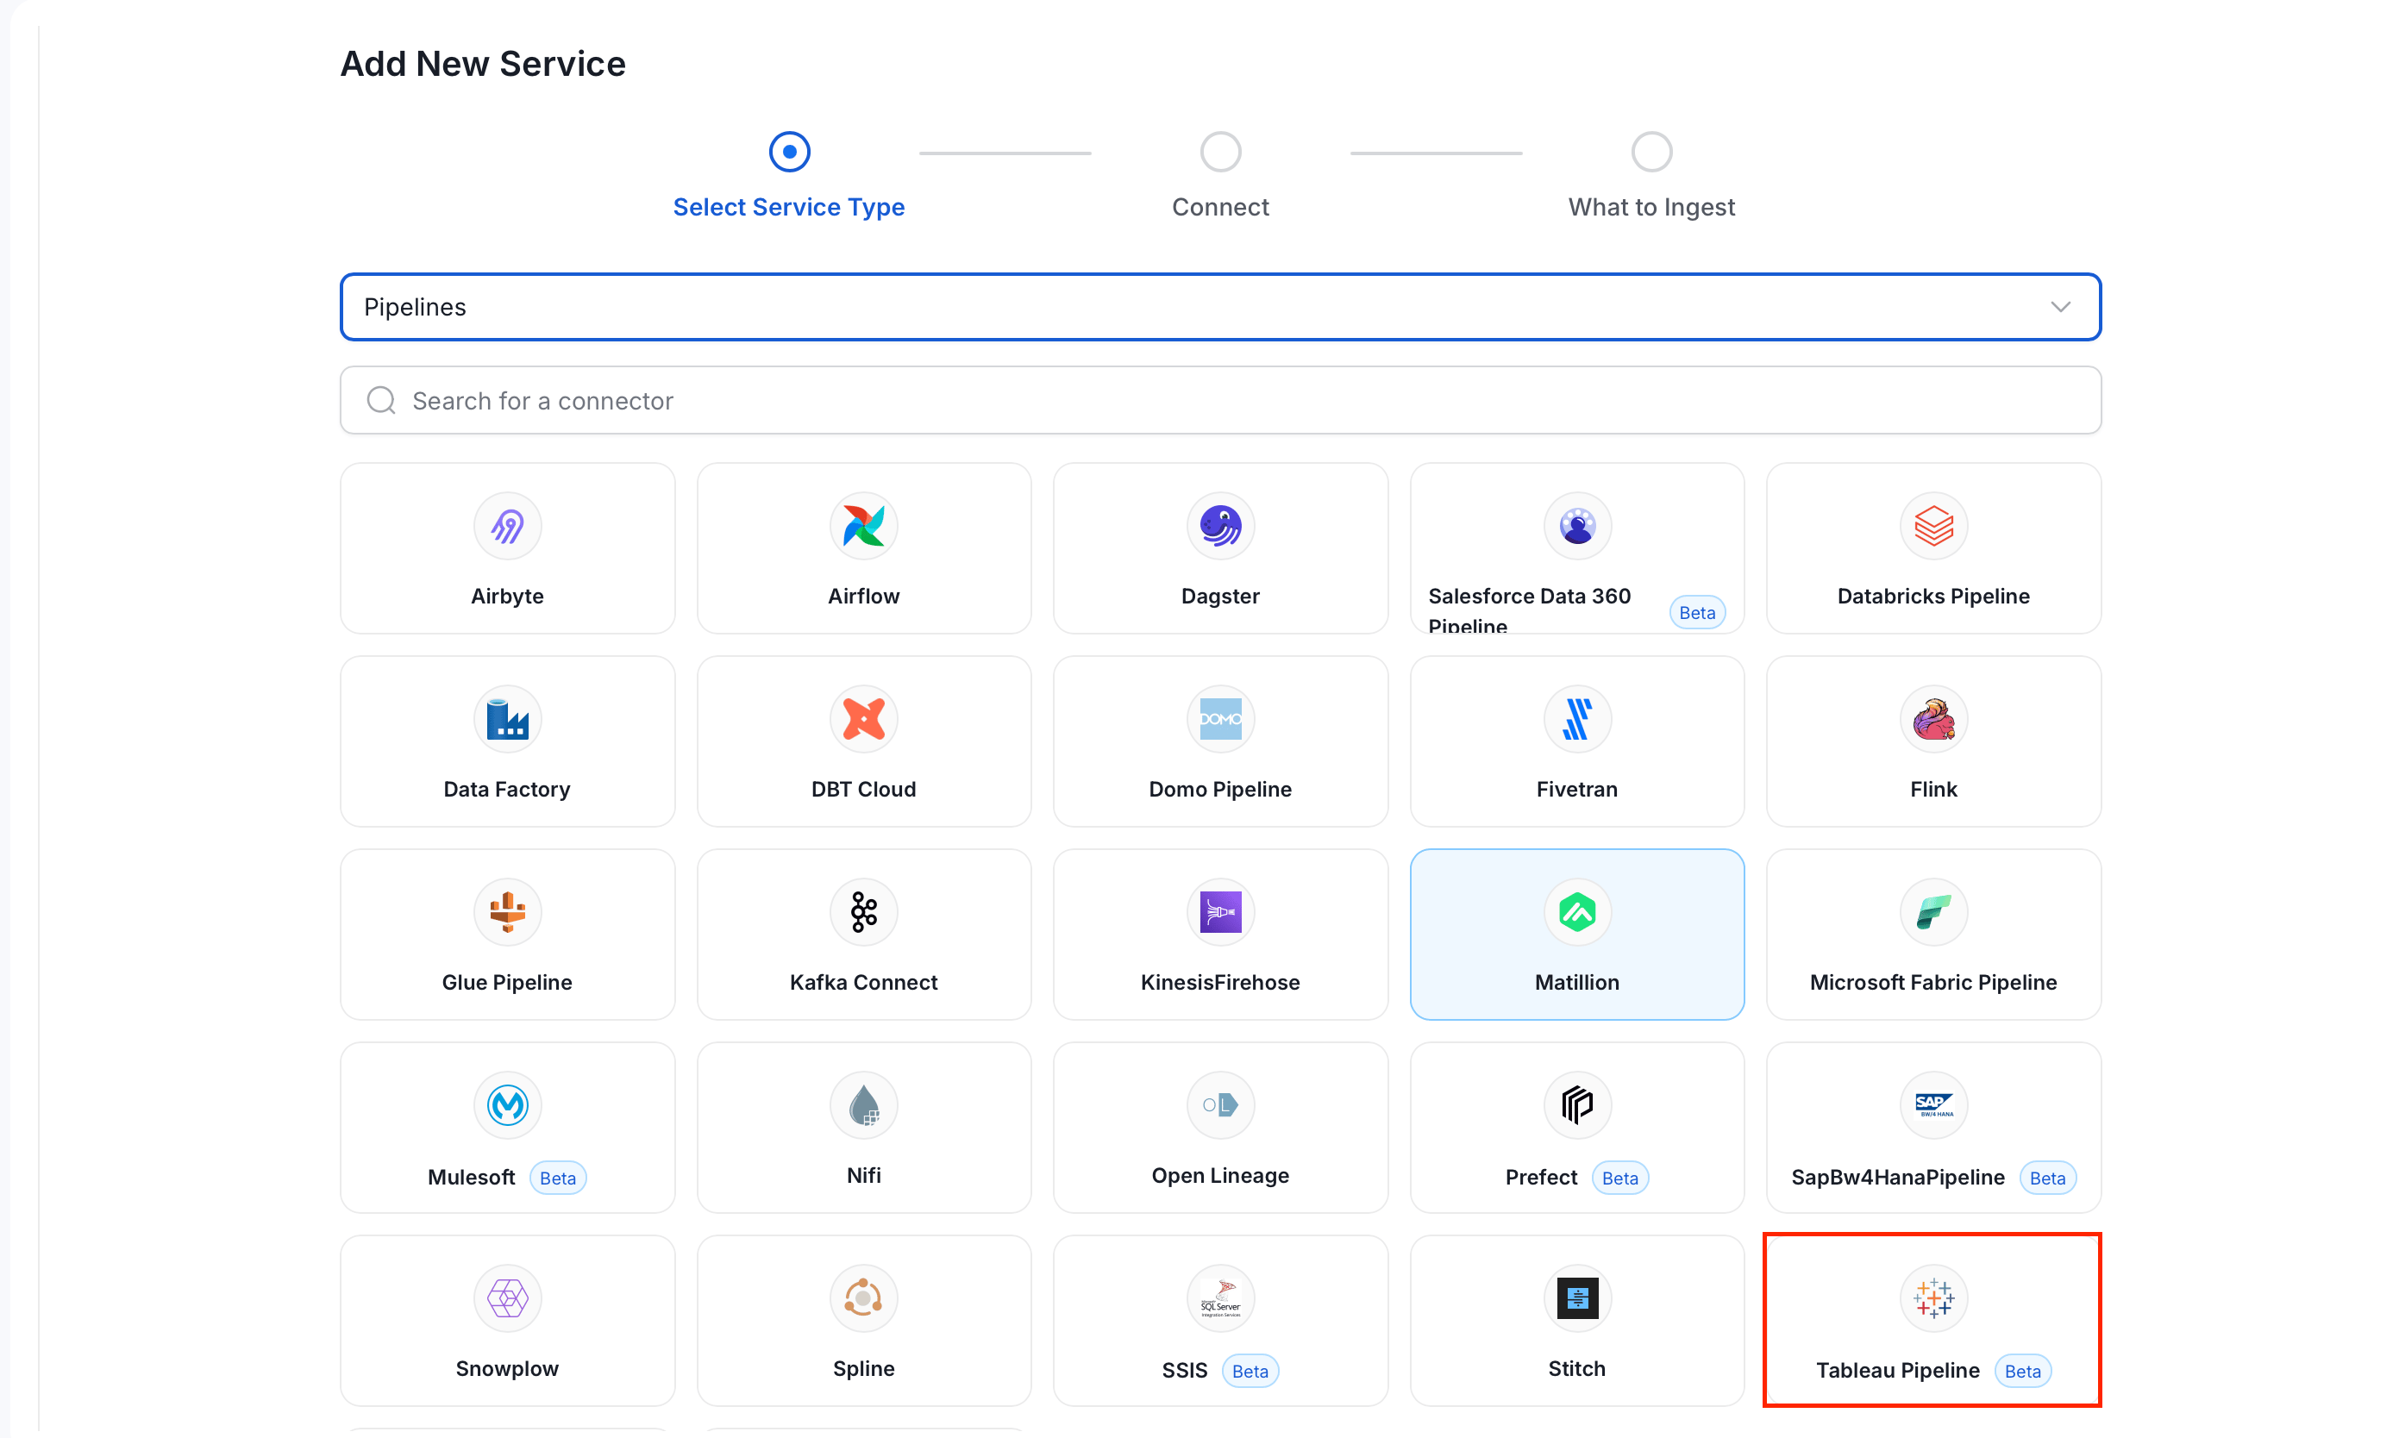2399x1438 pixels.
Task: Pick the Flink squirrel icon
Action: click(1933, 719)
